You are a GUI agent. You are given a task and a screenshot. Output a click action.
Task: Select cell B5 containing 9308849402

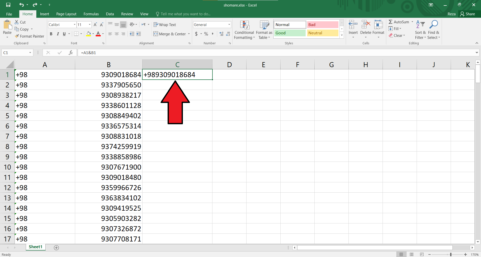coord(108,116)
